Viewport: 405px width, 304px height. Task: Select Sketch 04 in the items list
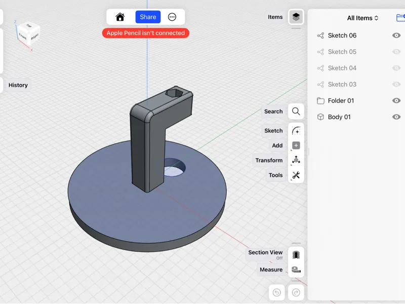pos(342,68)
